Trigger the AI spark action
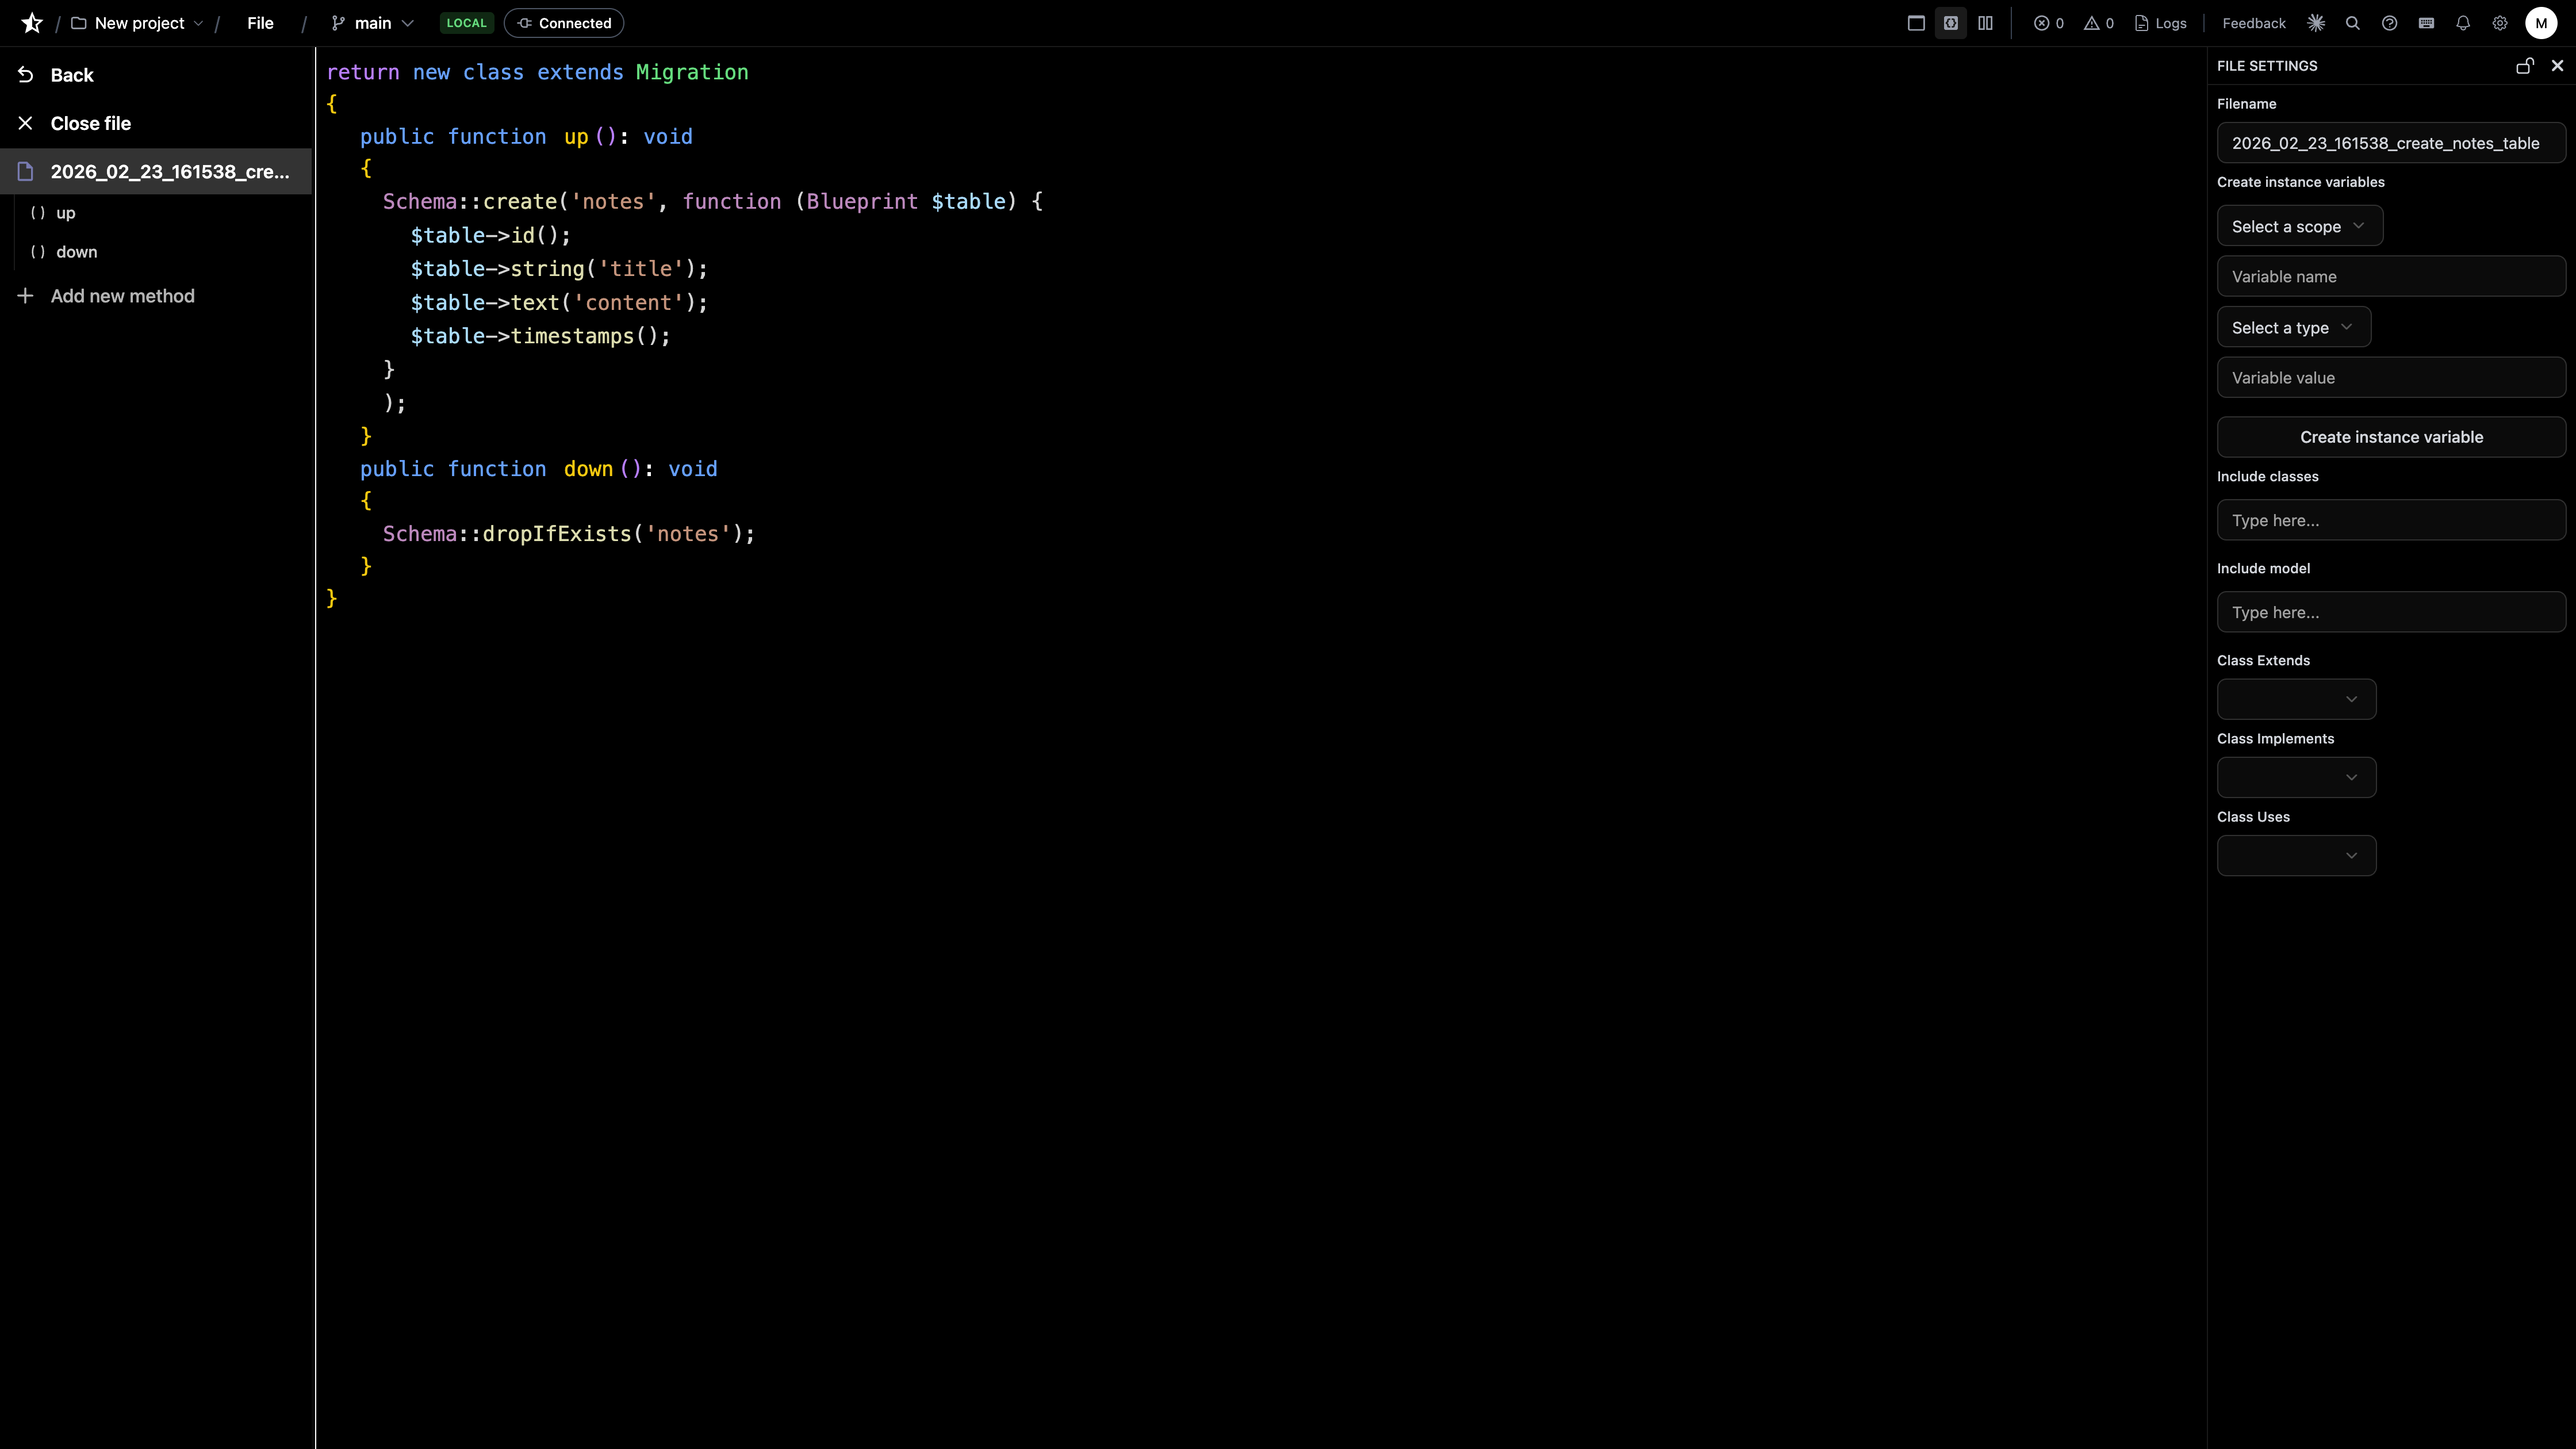Image resolution: width=2576 pixels, height=1449 pixels. click(2316, 22)
